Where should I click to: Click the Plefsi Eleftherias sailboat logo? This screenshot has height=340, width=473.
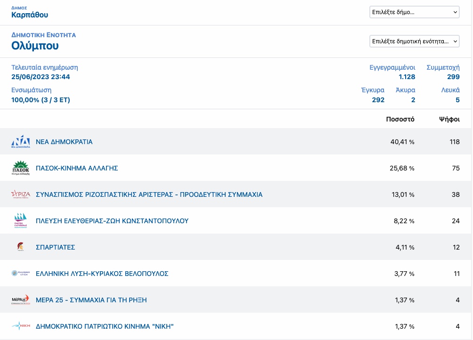pos(21,221)
